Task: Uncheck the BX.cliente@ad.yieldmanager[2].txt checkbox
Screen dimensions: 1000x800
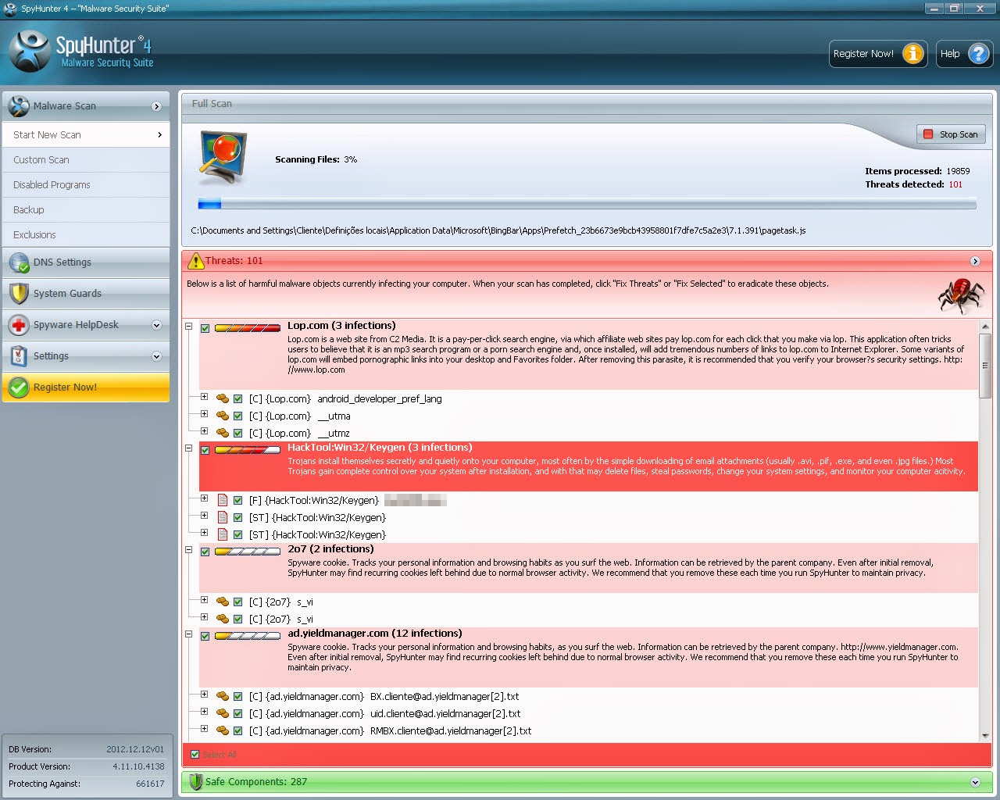Action: [x=238, y=696]
